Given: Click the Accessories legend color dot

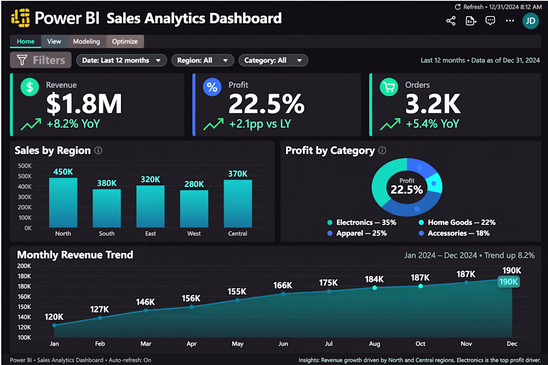Looking at the screenshot, I should click(x=421, y=234).
